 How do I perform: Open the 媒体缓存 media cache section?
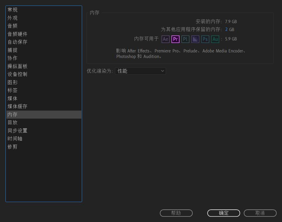[17, 106]
